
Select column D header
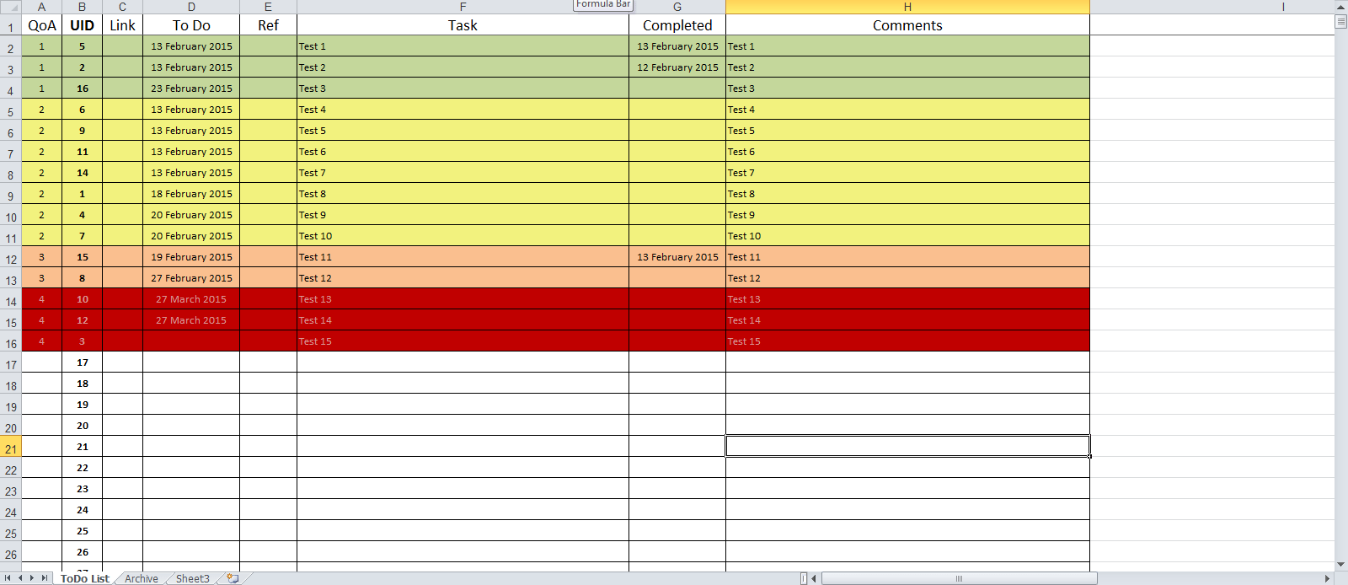(191, 7)
